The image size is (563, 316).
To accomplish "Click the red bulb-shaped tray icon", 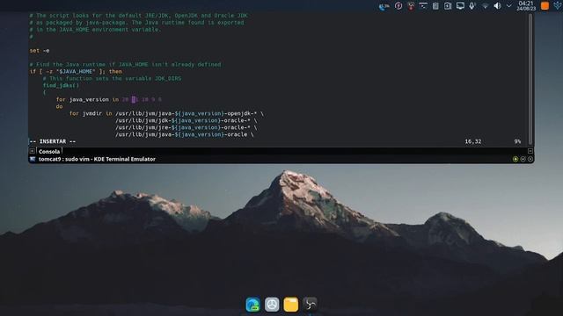I will point(411,6).
